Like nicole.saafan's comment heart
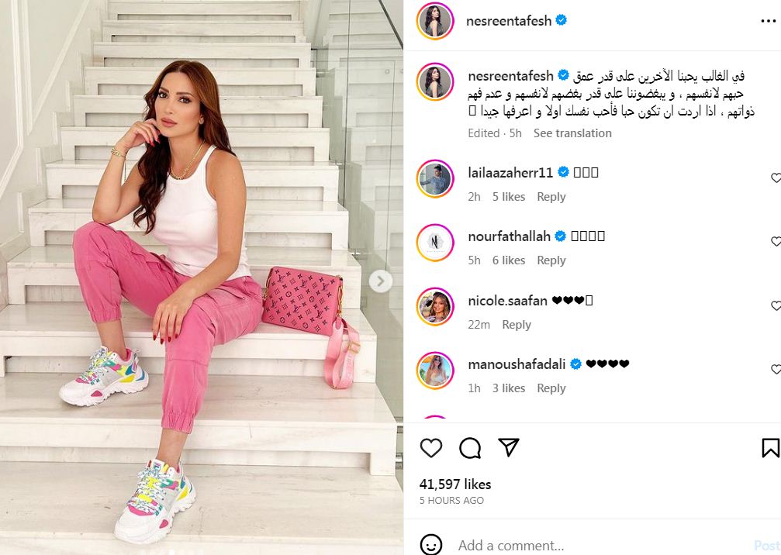Image resolution: width=781 pixels, height=555 pixels. tap(776, 305)
